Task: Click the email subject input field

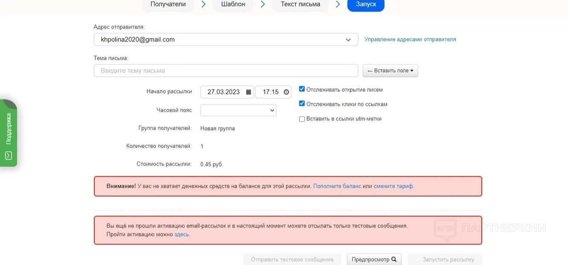Action: [226, 71]
